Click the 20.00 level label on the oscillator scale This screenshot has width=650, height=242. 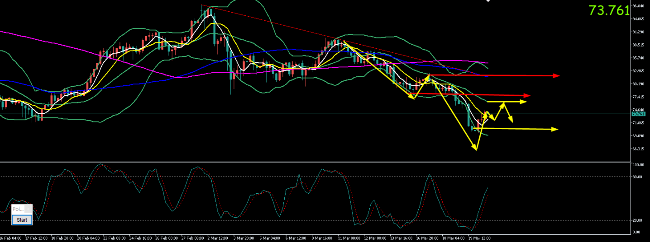coord(637,220)
